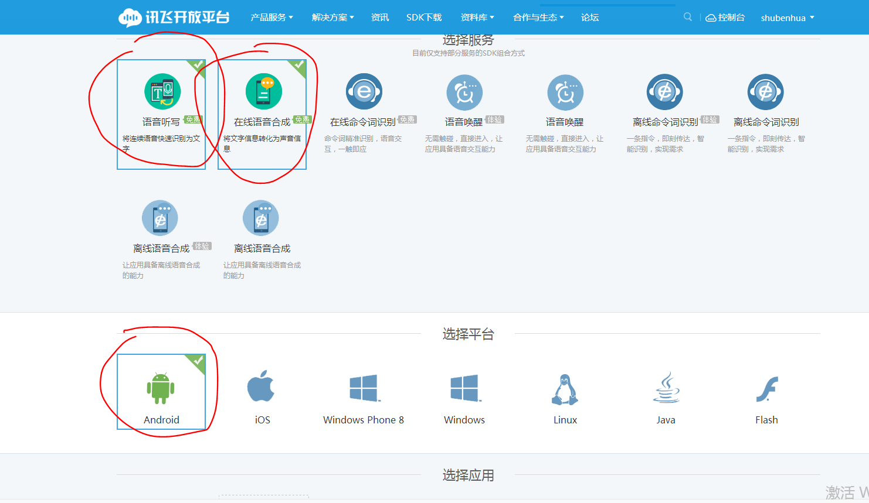Select the iOS platform apple icon
The width and height of the screenshot is (869, 503).
[262, 386]
